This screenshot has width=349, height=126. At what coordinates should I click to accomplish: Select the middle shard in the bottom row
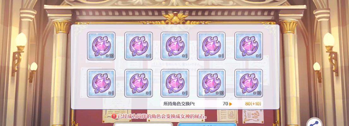(175, 83)
